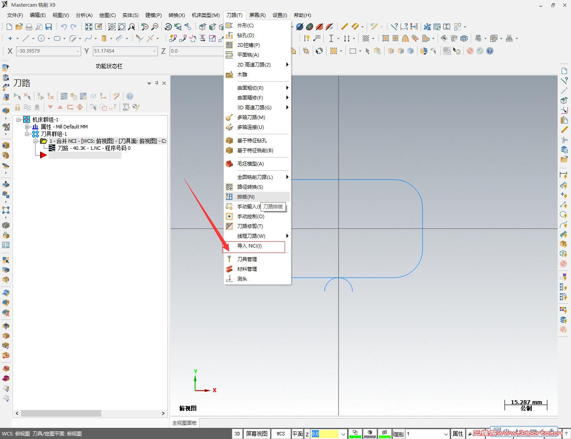The width and height of the screenshot is (571, 439).
Task: Click the 属性 attributes button
Action: point(458,434)
